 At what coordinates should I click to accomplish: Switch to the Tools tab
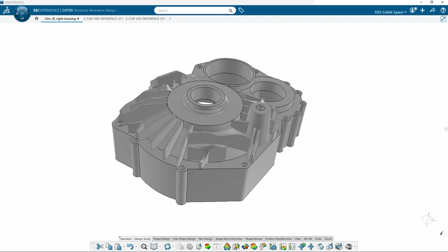pyautogui.click(x=318, y=238)
